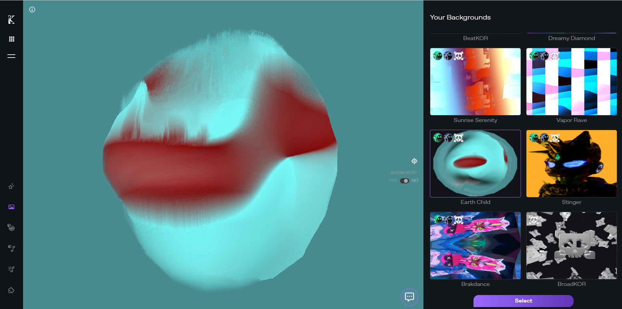Click the Earth Child background thumbnail
Image resolution: width=622 pixels, height=309 pixels.
coord(475,164)
